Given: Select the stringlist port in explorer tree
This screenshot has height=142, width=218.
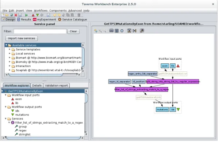Looking at the screenshot, I should coord(23,134).
